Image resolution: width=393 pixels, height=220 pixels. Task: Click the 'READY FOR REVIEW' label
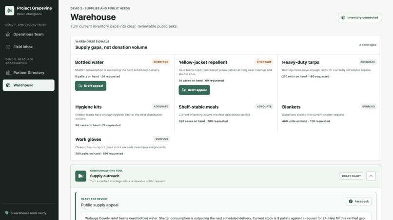coord(94,199)
